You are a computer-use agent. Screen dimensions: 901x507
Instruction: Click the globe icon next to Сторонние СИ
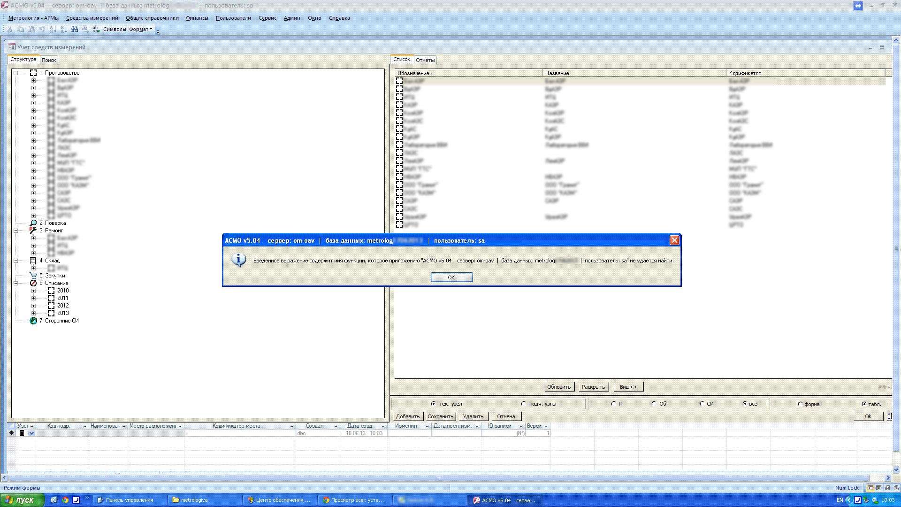[x=33, y=321]
